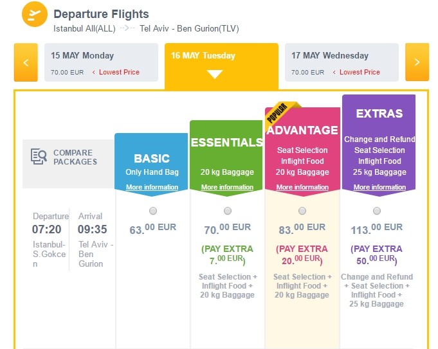Switch to the 17 May Wednesday tab
The width and height of the screenshot is (438, 349).
point(341,62)
